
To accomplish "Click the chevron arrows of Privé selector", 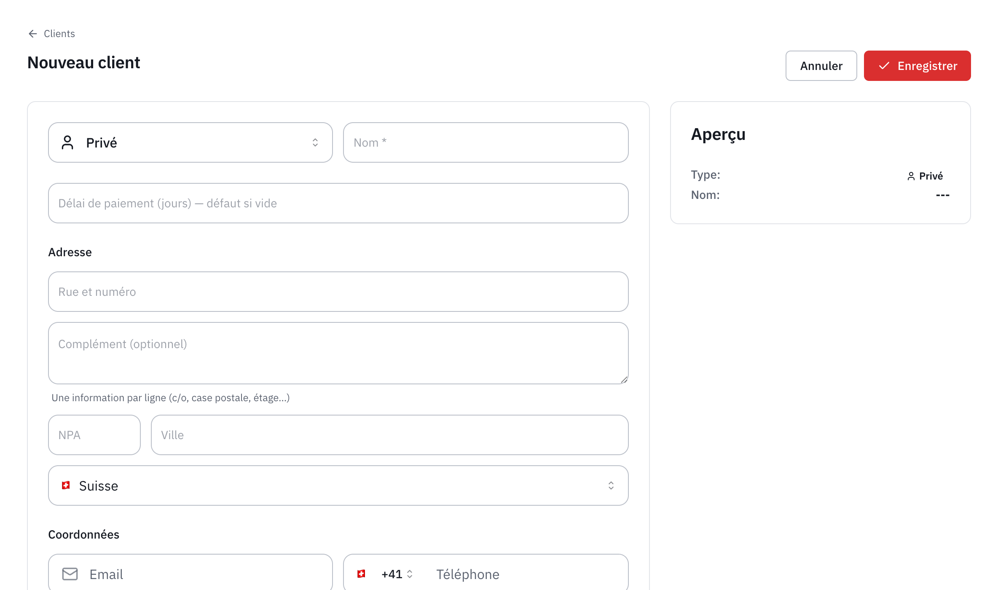I will coord(315,142).
